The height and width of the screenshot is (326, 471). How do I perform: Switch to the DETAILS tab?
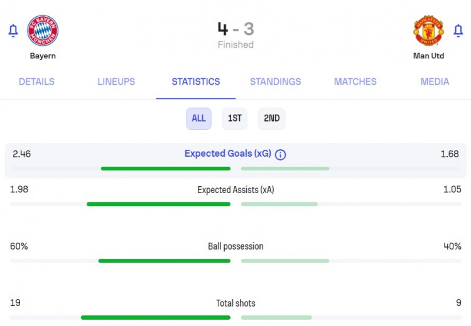pos(36,81)
